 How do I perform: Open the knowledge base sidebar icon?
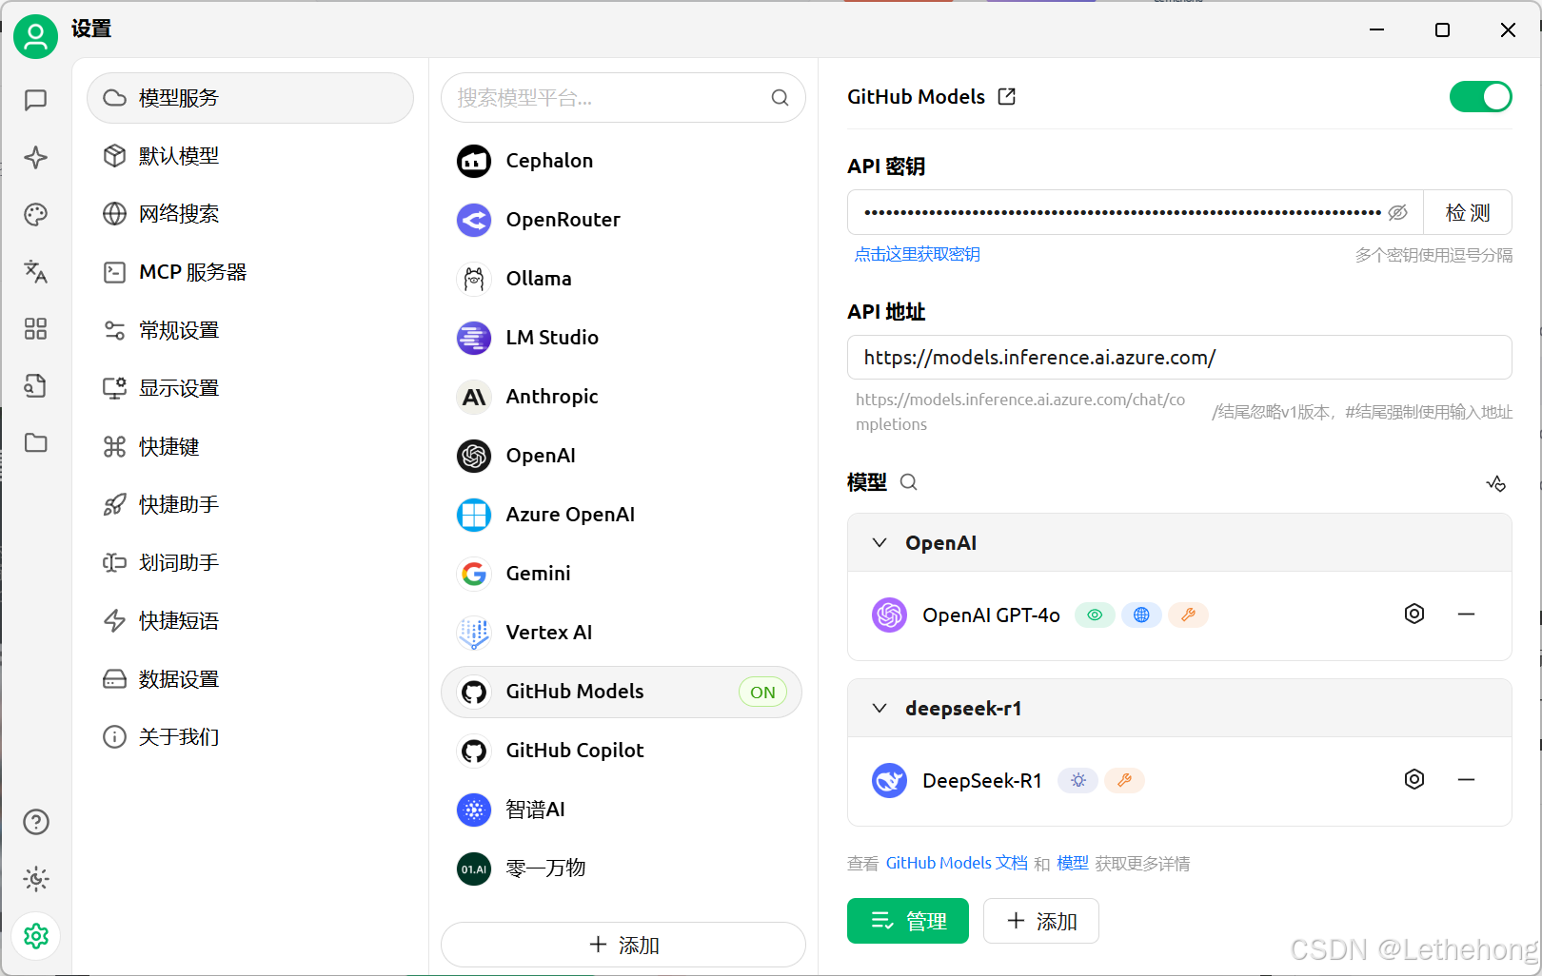tap(36, 385)
